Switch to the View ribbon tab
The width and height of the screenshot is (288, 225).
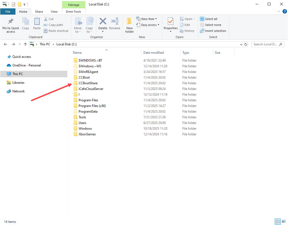(54, 12)
